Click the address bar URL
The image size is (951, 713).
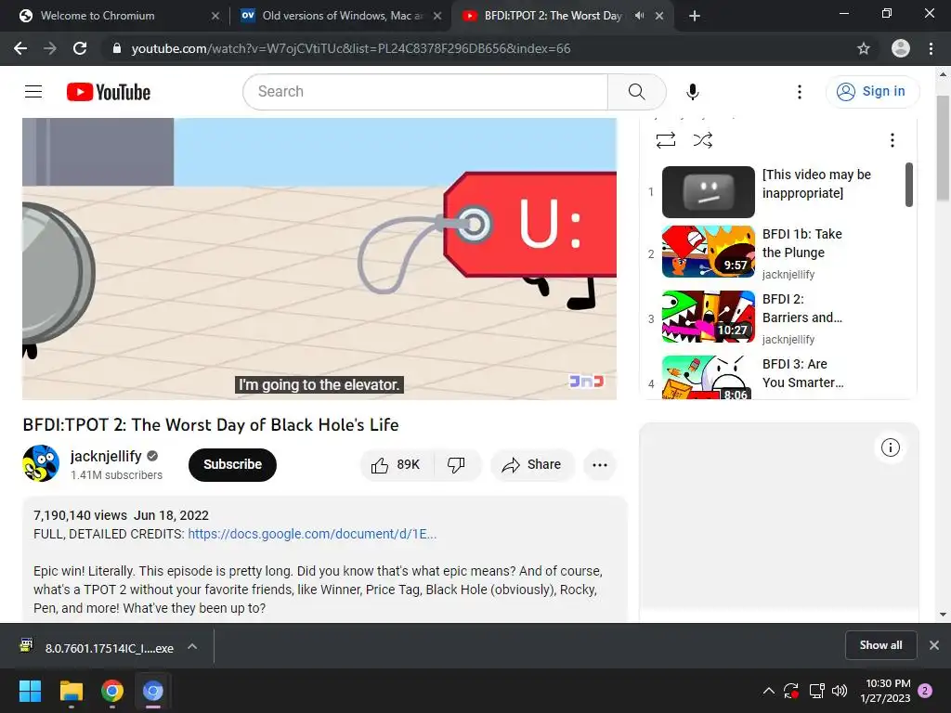(x=350, y=48)
